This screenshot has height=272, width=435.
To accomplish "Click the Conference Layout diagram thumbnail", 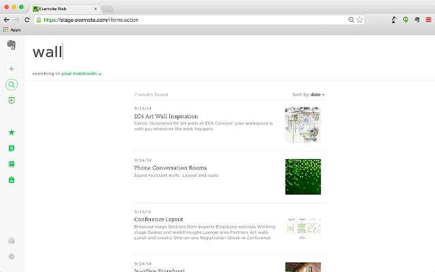I will pyautogui.click(x=303, y=228).
